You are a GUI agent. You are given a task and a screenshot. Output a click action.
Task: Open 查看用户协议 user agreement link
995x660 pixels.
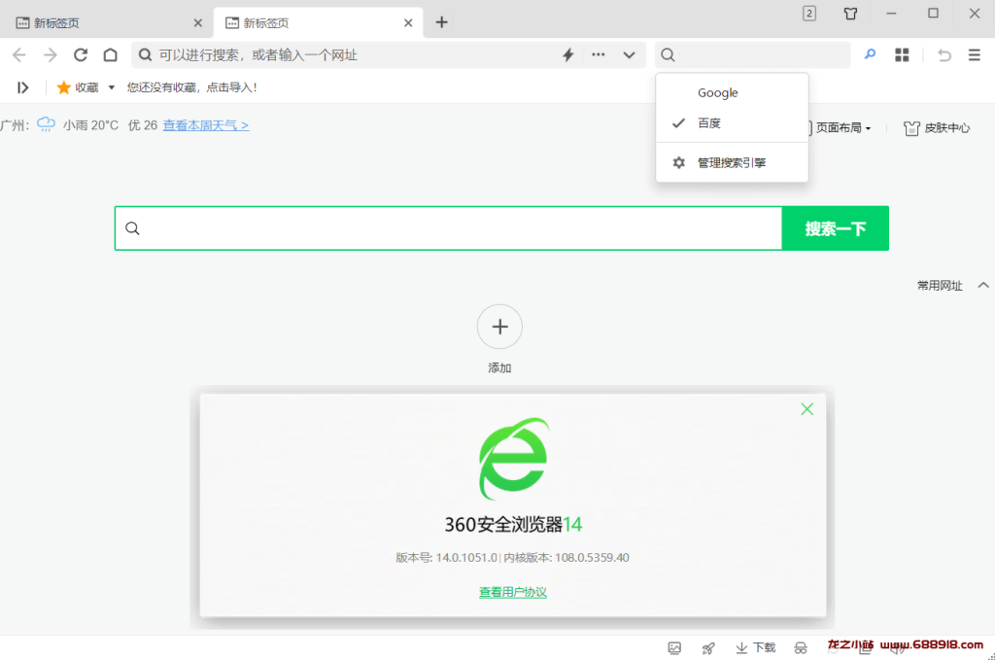[513, 592]
